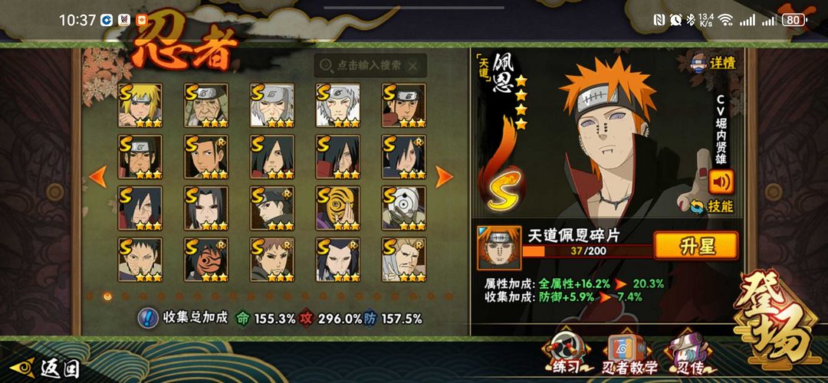Go to previous ninja page arrow
This screenshot has height=383, width=828.
click(98, 177)
